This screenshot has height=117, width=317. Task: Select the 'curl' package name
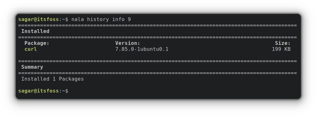coord(30,49)
